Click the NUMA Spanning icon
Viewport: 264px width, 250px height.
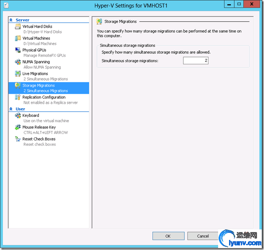17,62
